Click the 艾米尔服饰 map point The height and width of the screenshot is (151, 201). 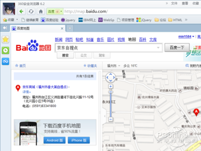click(x=139, y=107)
